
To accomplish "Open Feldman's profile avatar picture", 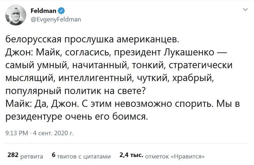I will 15,15.
